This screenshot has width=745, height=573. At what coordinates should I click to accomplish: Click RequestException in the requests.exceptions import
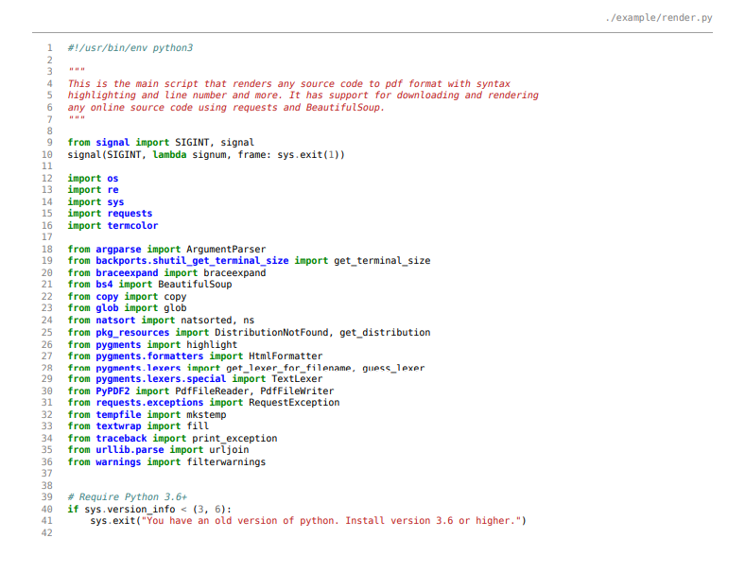294,403
